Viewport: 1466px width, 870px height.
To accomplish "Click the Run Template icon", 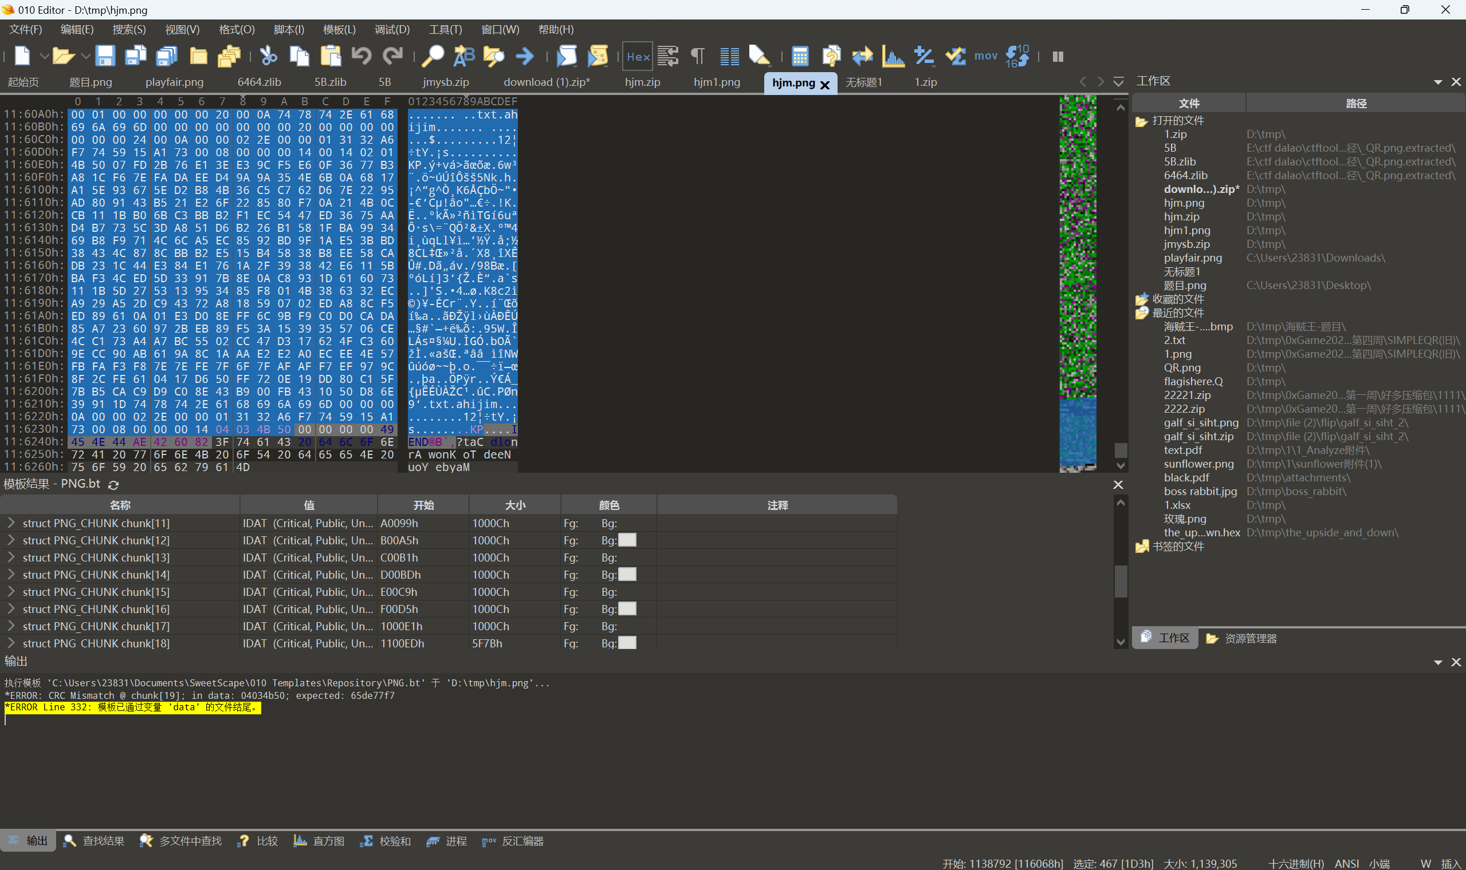I will pyautogui.click(x=598, y=56).
